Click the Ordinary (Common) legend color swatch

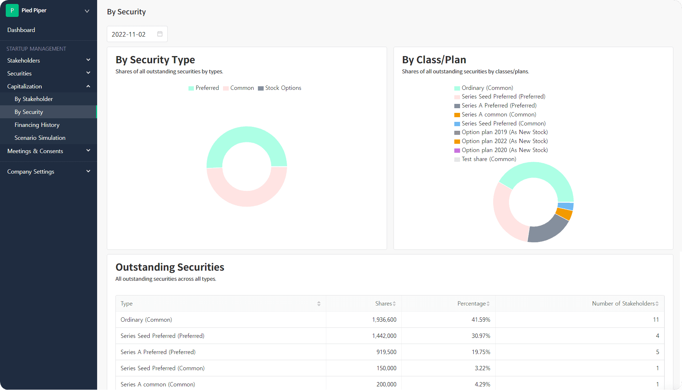[x=457, y=88]
